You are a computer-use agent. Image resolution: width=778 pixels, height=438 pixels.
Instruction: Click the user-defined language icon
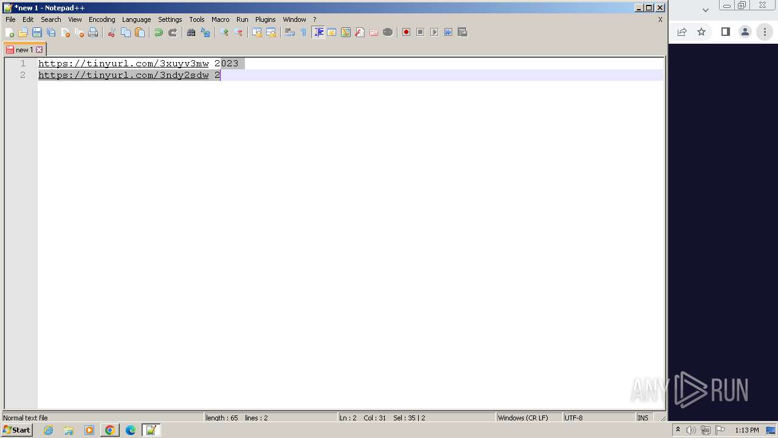[331, 32]
